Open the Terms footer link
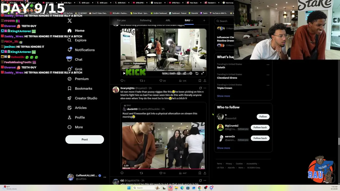 point(219,164)
